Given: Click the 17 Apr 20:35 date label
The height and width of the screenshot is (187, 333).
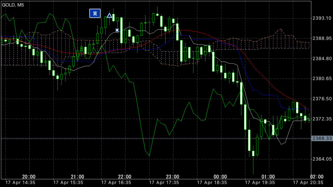Looking at the screenshot, I should tap(308, 182).
